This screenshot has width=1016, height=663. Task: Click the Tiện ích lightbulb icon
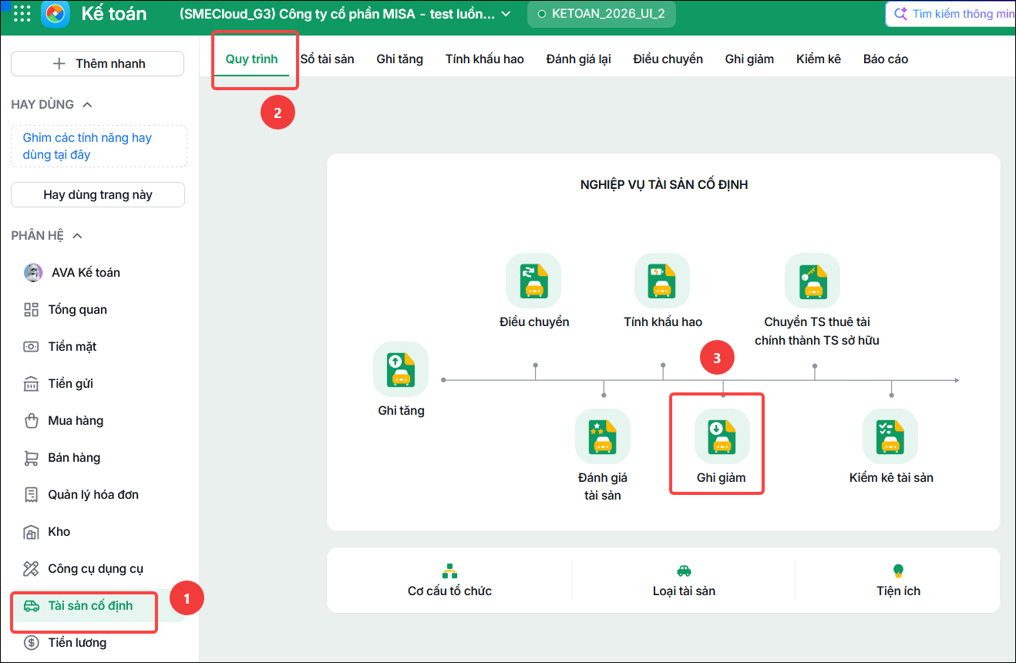tap(898, 570)
